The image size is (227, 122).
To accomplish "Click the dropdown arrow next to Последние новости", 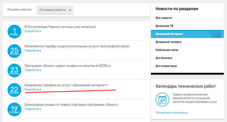I will 70,10.
